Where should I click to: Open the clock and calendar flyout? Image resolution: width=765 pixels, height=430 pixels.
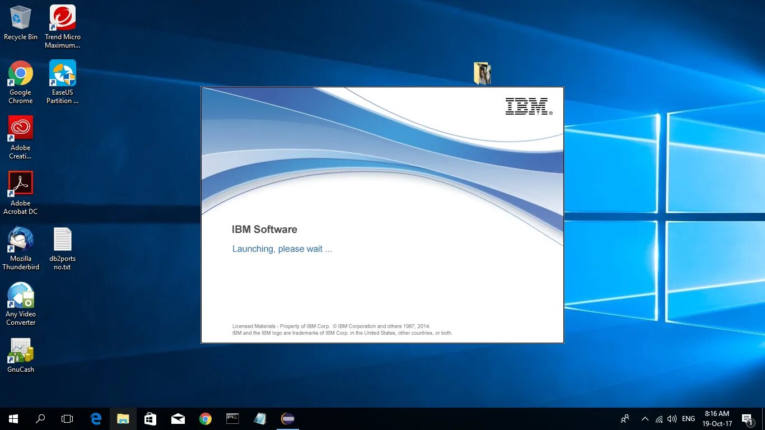pos(717,419)
